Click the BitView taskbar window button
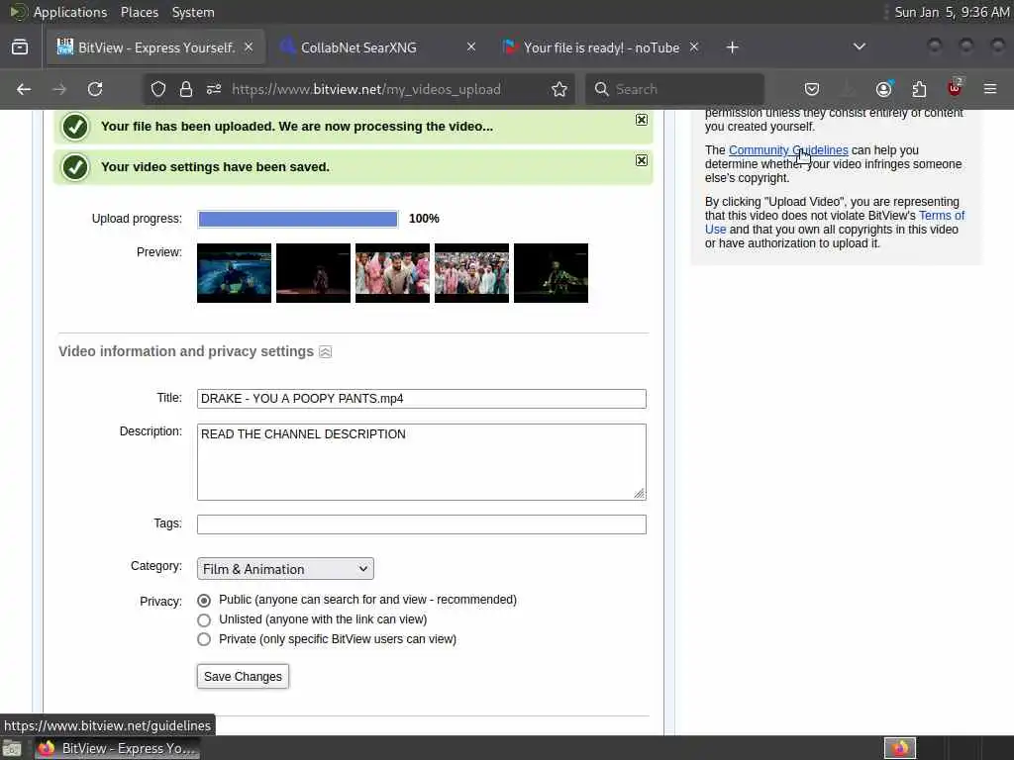The image size is (1014, 760). 117,748
